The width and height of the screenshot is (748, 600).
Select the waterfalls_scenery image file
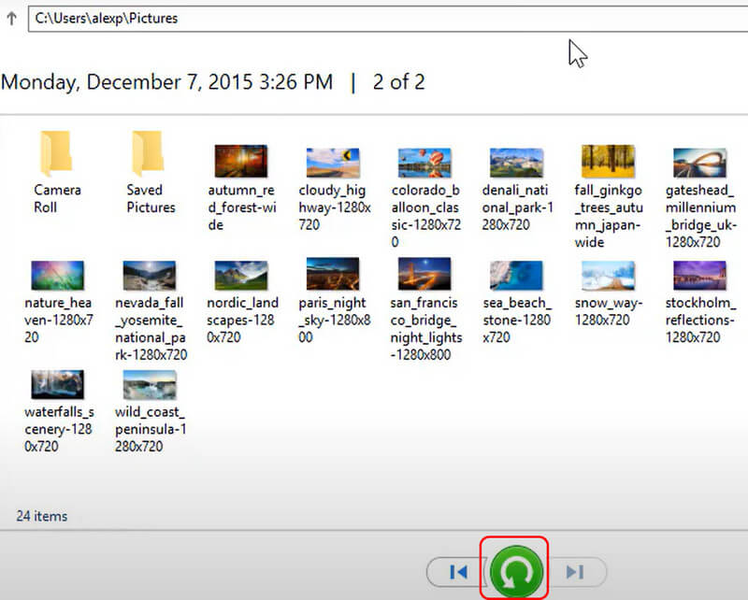(x=57, y=385)
